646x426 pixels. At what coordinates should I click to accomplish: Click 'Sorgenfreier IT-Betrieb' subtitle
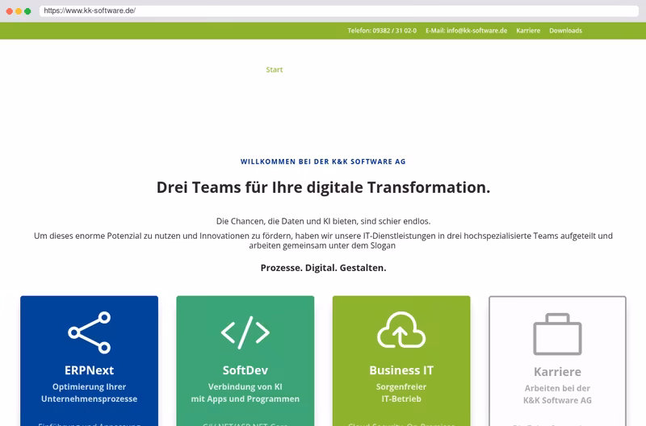coord(401,393)
